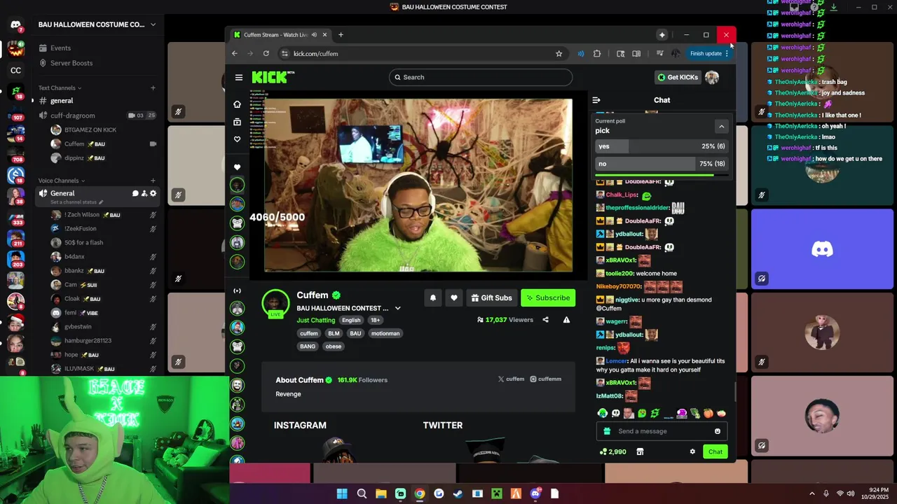Open General voice channel chat icon
Screen dimensions: 897x504
click(x=135, y=193)
